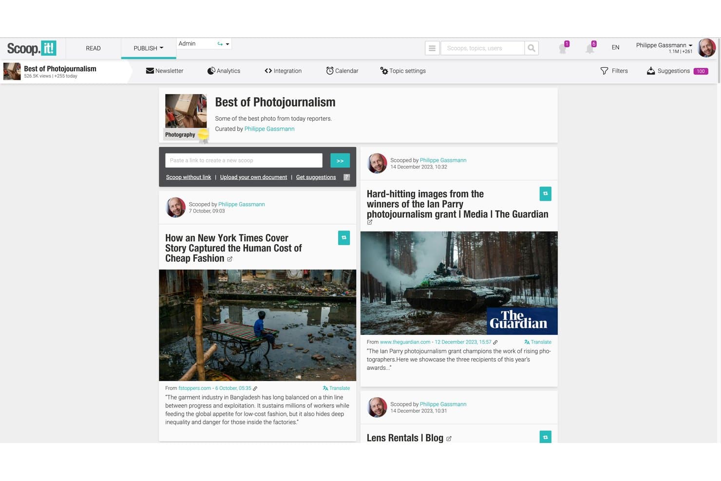
Task: Open the READ tab
Action: 93,48
